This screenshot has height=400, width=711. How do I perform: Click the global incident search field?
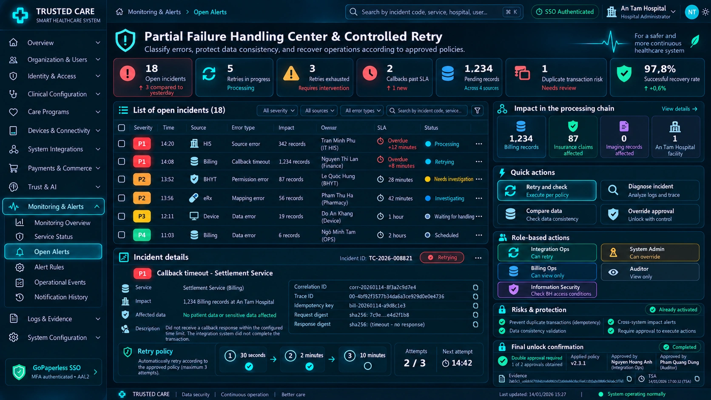point(434,12)
